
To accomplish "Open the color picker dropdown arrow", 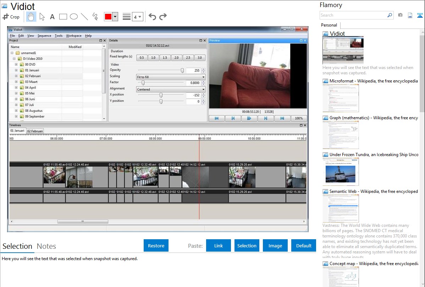I will coord(115,17).
